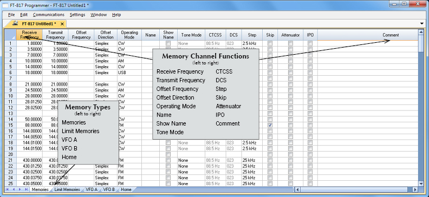Click the Offset Direction column header
The height and width of the screenshot is (197, 429).
105,35
